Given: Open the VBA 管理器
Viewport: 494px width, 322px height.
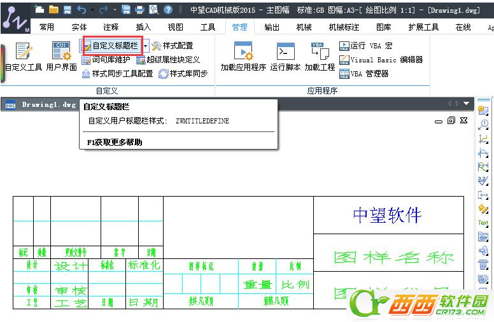Looking at the screenshot, I should click(x=364, y=74).
